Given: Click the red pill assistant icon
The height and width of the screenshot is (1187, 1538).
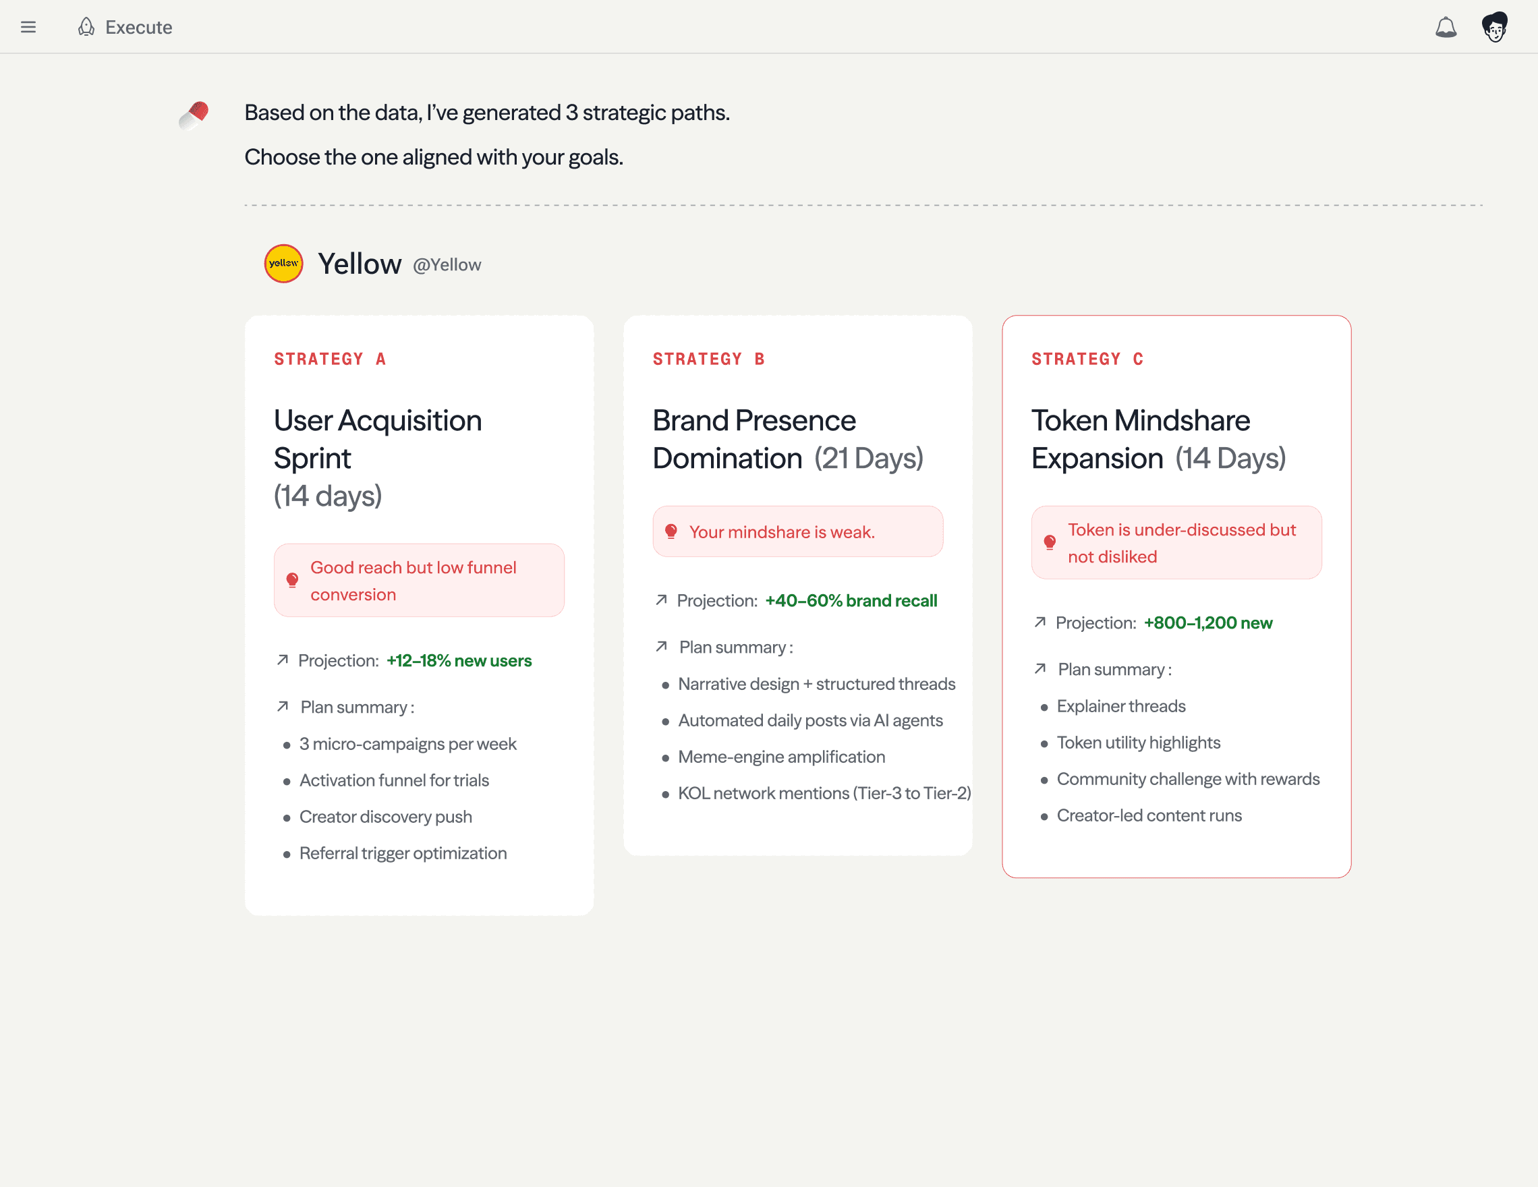Looking at the screenshot, I should tap(194, 115).
